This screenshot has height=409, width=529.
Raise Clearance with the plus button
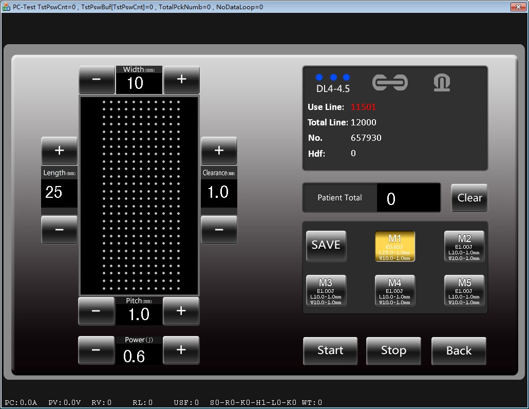tap(219, 151)
